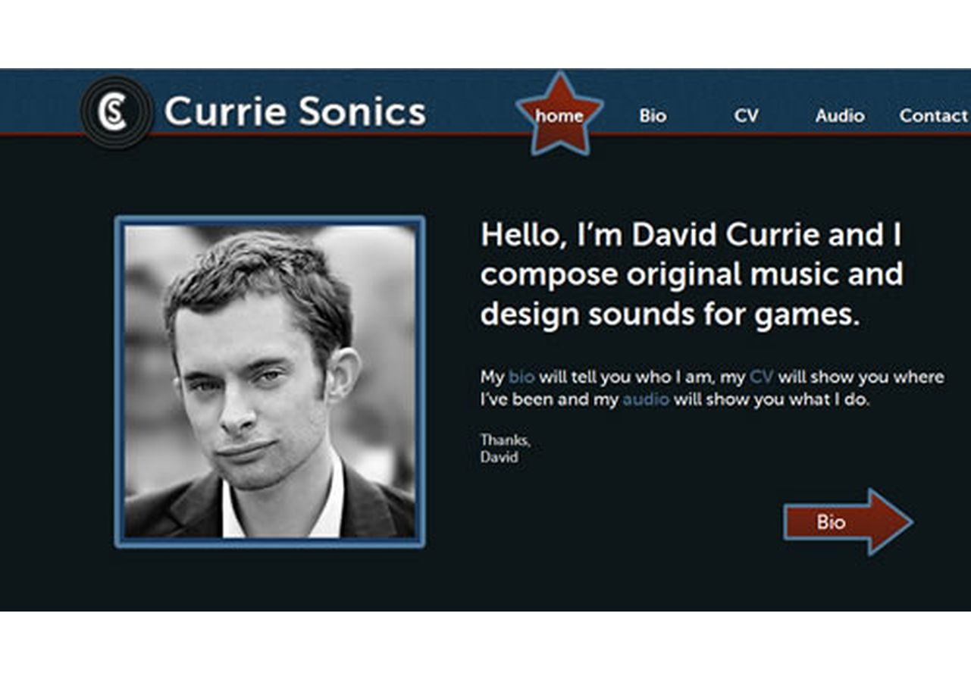971x679 pixels.
Task: Click the 'Hello, I'm David Currie' headline line
Action: tap(691, 235)
